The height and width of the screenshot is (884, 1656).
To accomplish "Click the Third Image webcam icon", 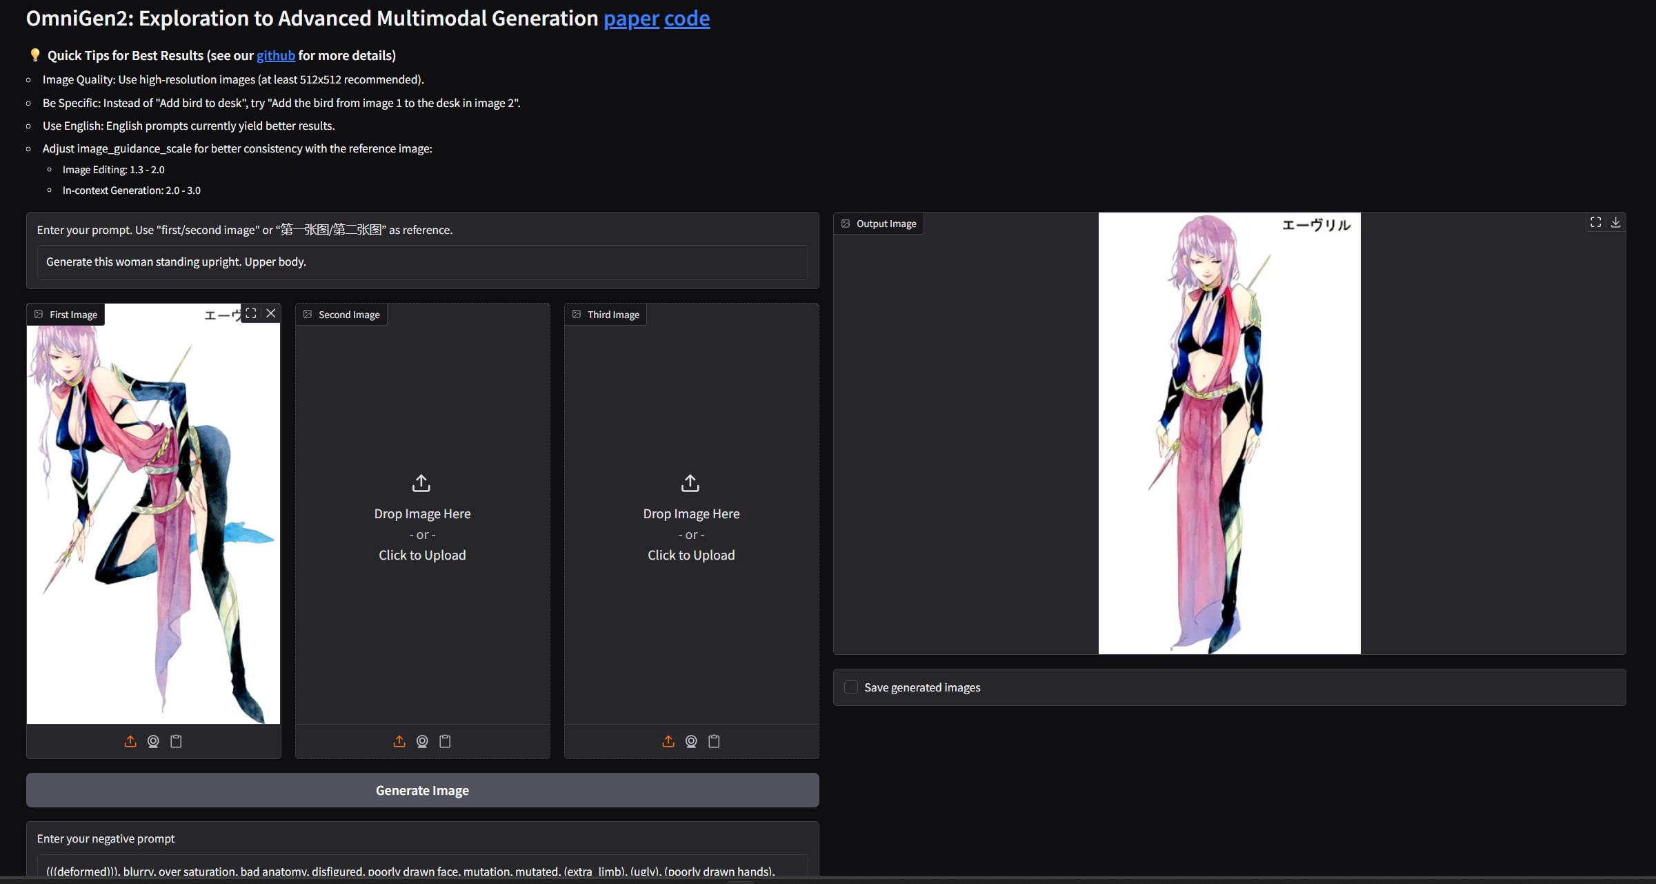I will point(691,741).
